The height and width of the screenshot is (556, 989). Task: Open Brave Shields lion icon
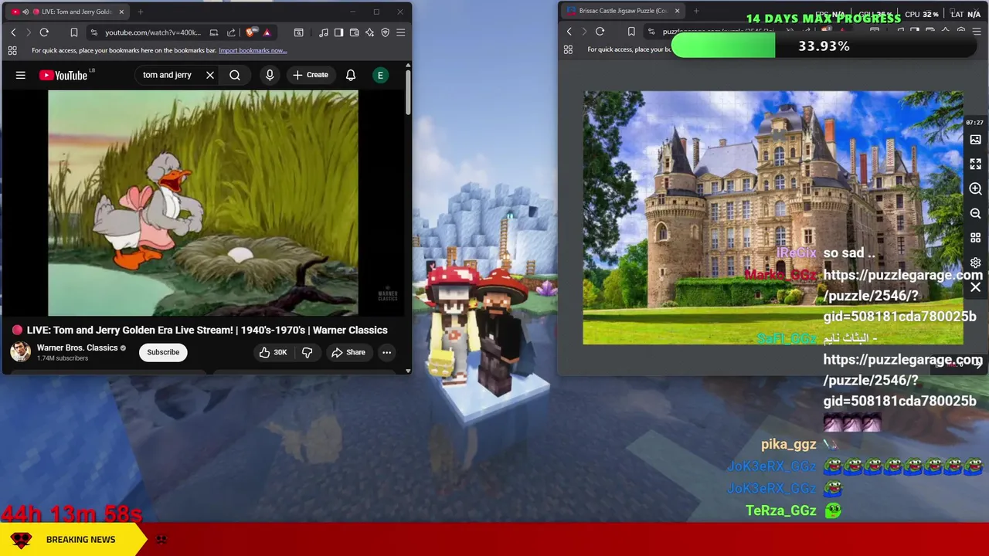coord(250,32)
